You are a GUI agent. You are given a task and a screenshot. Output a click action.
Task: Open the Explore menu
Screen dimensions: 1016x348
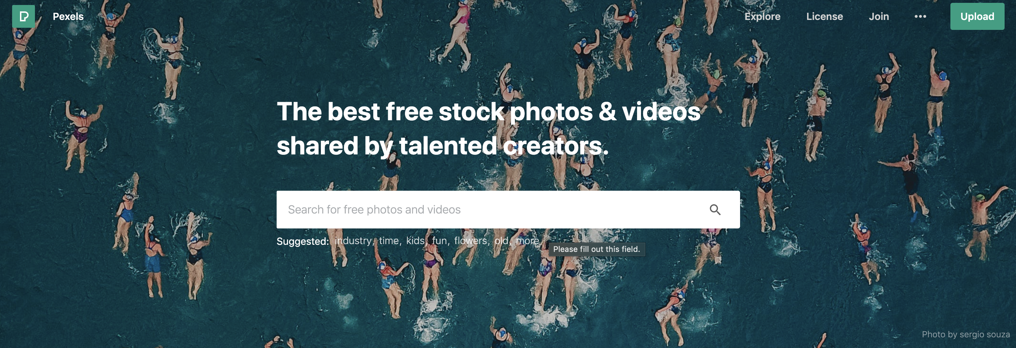click(762, 16)
